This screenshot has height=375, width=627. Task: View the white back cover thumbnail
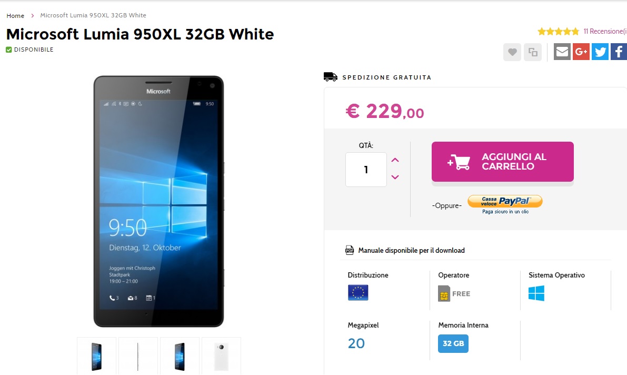221,356
